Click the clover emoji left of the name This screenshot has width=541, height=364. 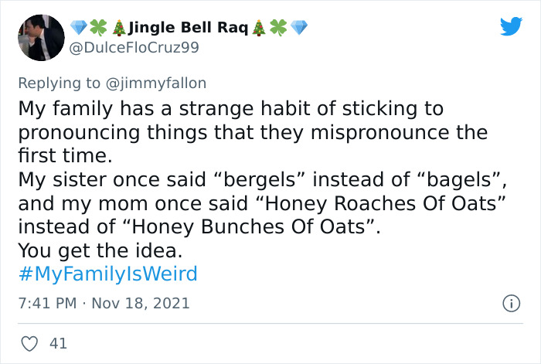coord(97,29)
